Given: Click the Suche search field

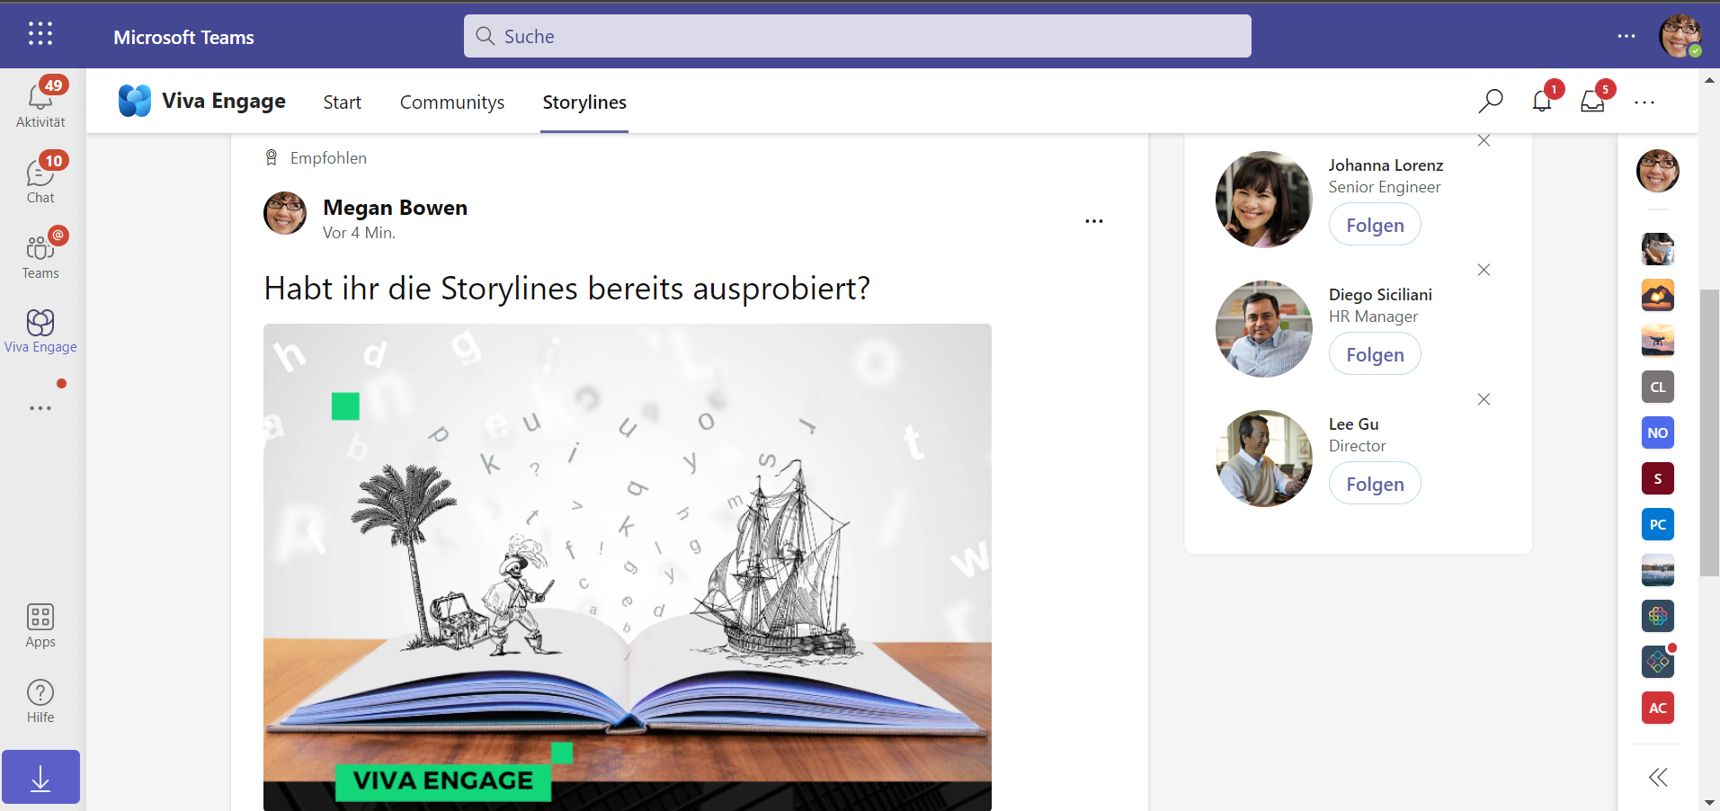Looking at the screenshot, I should click(x=857, y=36).
